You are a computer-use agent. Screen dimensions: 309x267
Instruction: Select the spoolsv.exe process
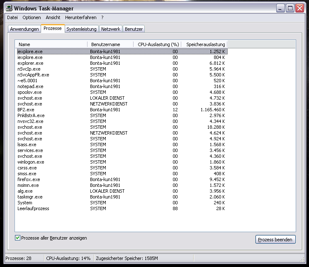[x=122, y=92]
